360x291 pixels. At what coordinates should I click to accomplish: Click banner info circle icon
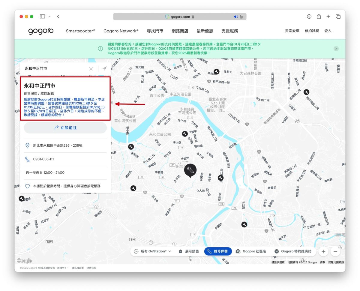tap(100, 49)
